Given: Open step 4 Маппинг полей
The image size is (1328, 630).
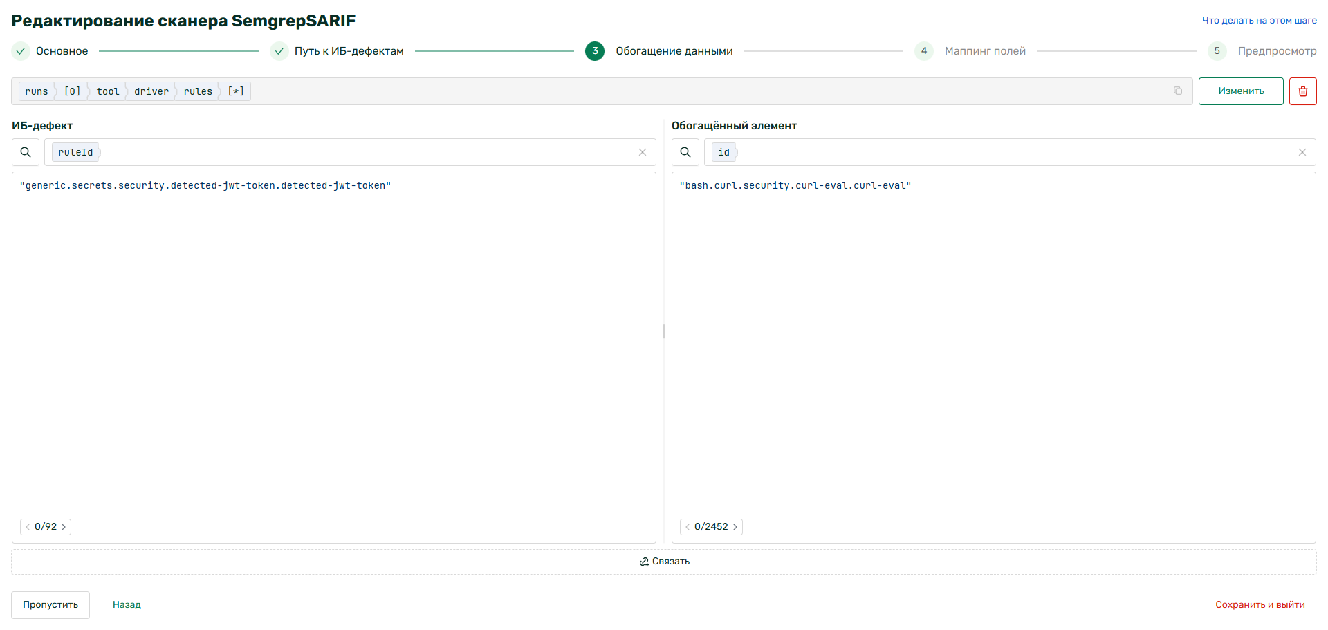Looking at the screenshot, I should click(970, 51).
